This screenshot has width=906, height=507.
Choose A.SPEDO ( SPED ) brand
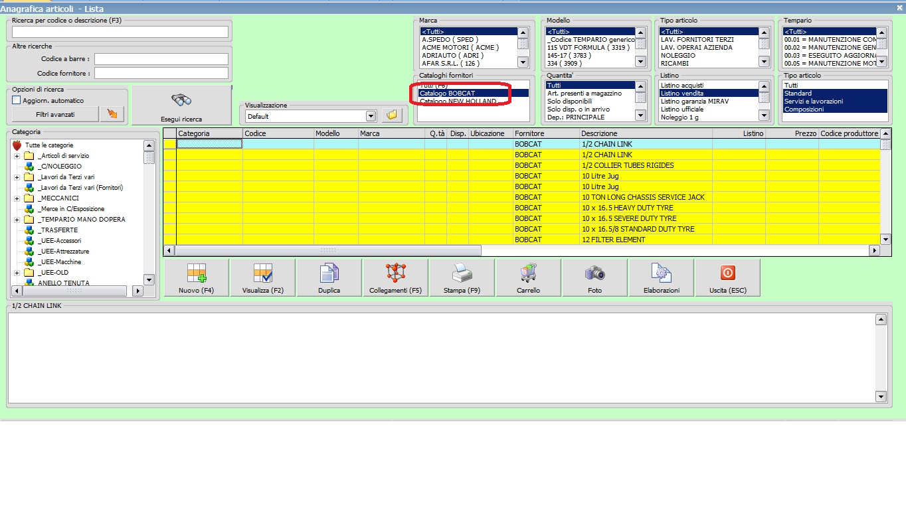click(x=468, y=40)
